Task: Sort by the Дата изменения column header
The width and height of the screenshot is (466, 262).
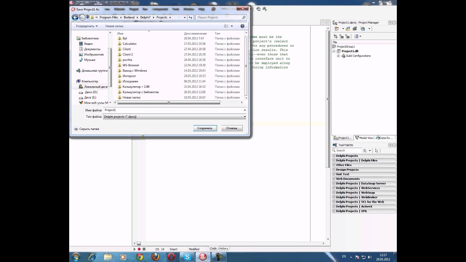Action: click(x=196, y=33)
